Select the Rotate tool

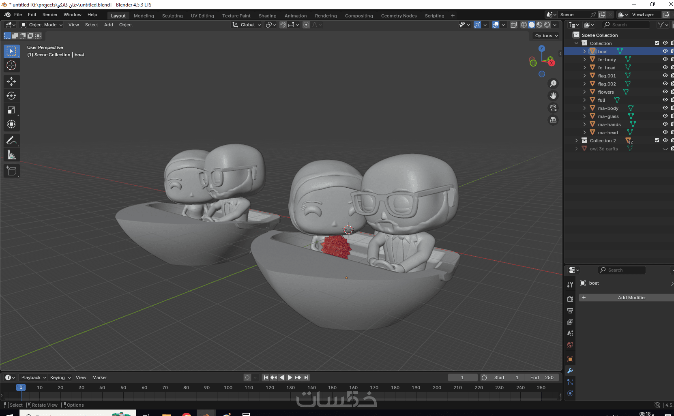pos(11,96)
